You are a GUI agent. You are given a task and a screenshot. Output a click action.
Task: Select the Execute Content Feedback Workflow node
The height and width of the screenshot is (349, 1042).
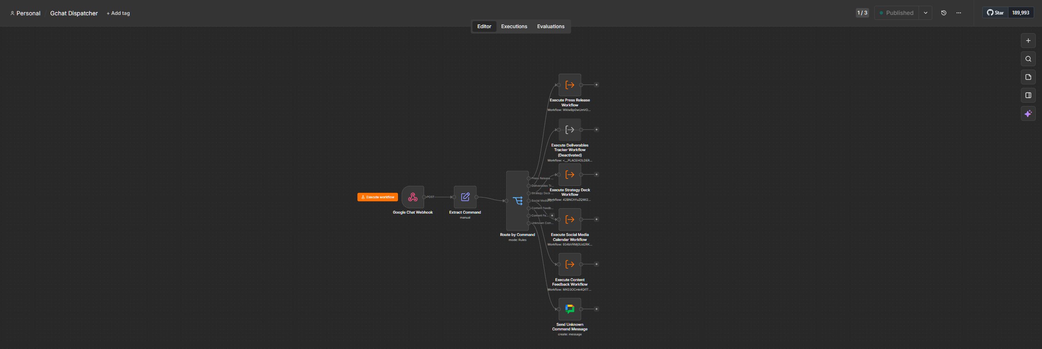[570, 264]
